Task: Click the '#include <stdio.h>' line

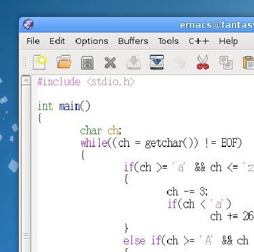Action: point(86,81)
